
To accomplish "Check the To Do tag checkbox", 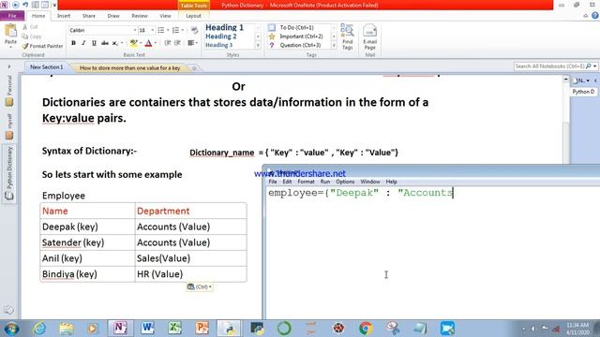I will point(272,27).
